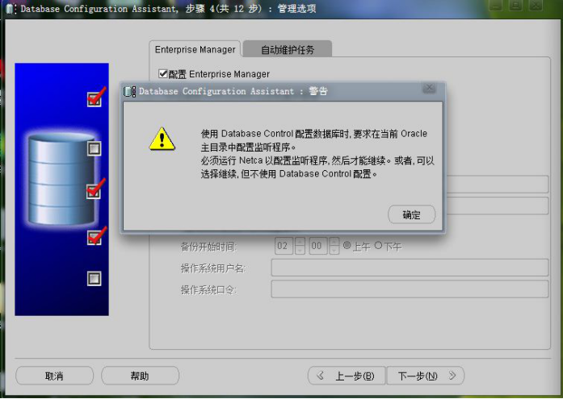Viewport: 563px width, 399px height.
Task: Click the main window title bar icon
Action: click(11, 9)
